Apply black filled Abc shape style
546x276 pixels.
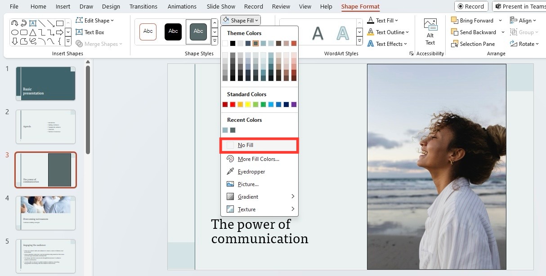(x=173, y=31)
